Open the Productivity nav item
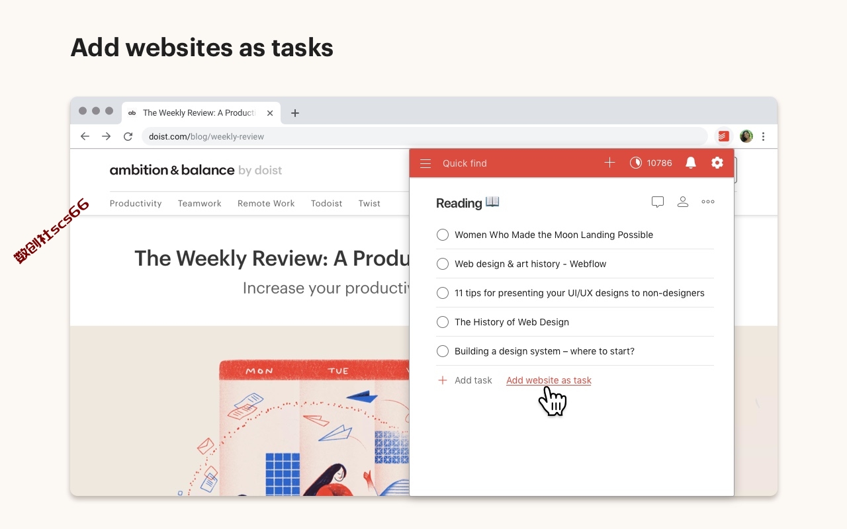The image size is (847, 529). (x=136, y=204)
